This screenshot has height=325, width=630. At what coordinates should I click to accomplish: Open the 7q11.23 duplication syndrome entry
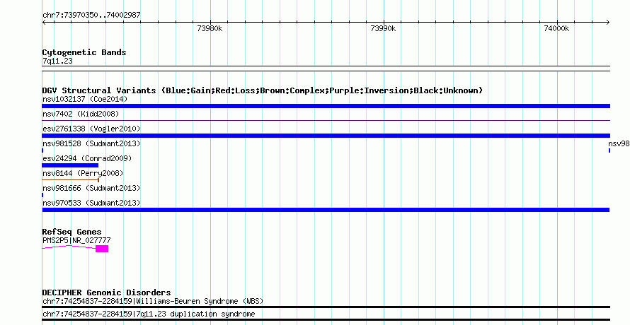point(149,314)
